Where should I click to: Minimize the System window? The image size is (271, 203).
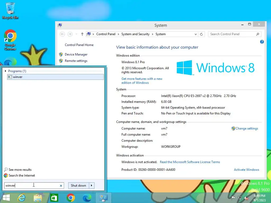coord(242,25)
